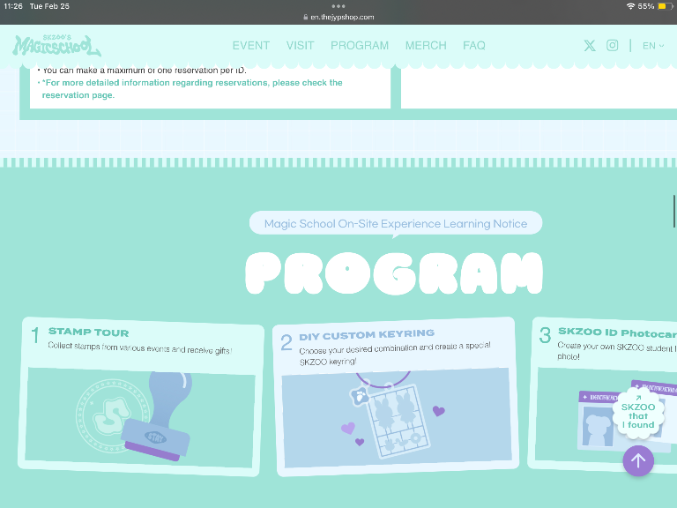Go to the EVENT section
The width and height of the screenshot is (677, 508).
pos(251,45)
